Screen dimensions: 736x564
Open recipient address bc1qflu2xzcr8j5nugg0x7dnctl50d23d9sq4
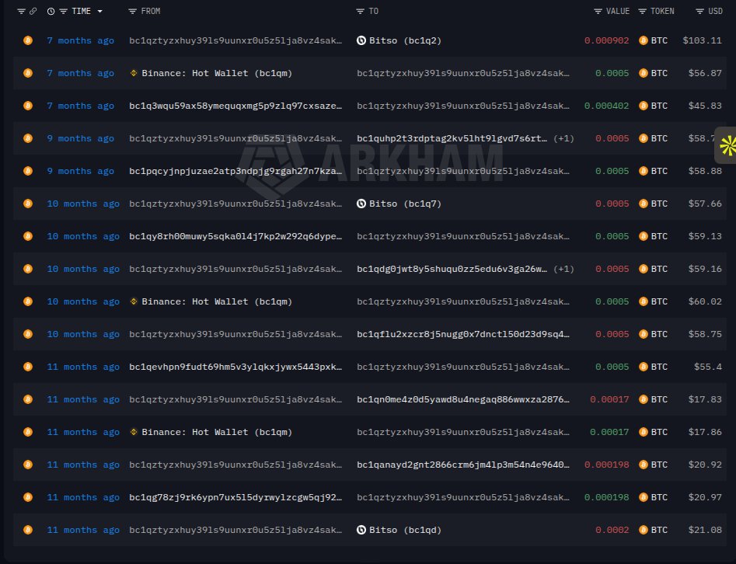pos(463,334)
